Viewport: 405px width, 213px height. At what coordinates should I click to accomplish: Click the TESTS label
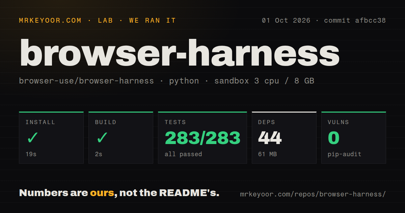coord(175,122)
